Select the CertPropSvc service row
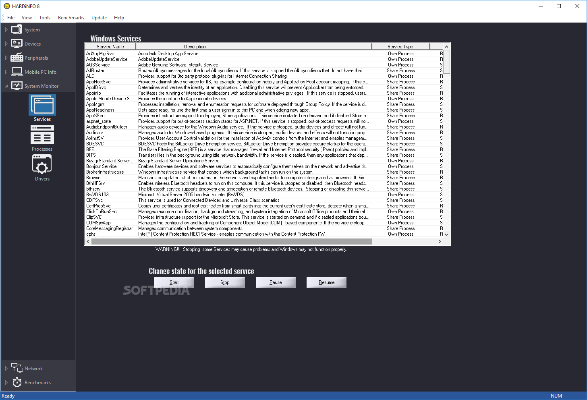587x400 pixels. (263, 206)
